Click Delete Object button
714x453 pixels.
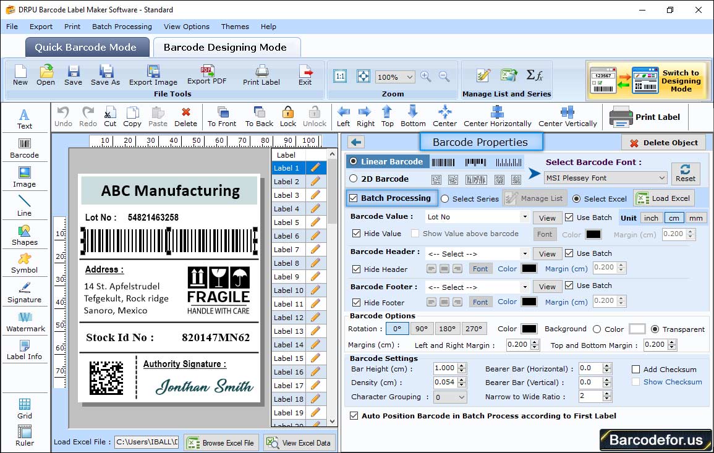click(663, 143)
